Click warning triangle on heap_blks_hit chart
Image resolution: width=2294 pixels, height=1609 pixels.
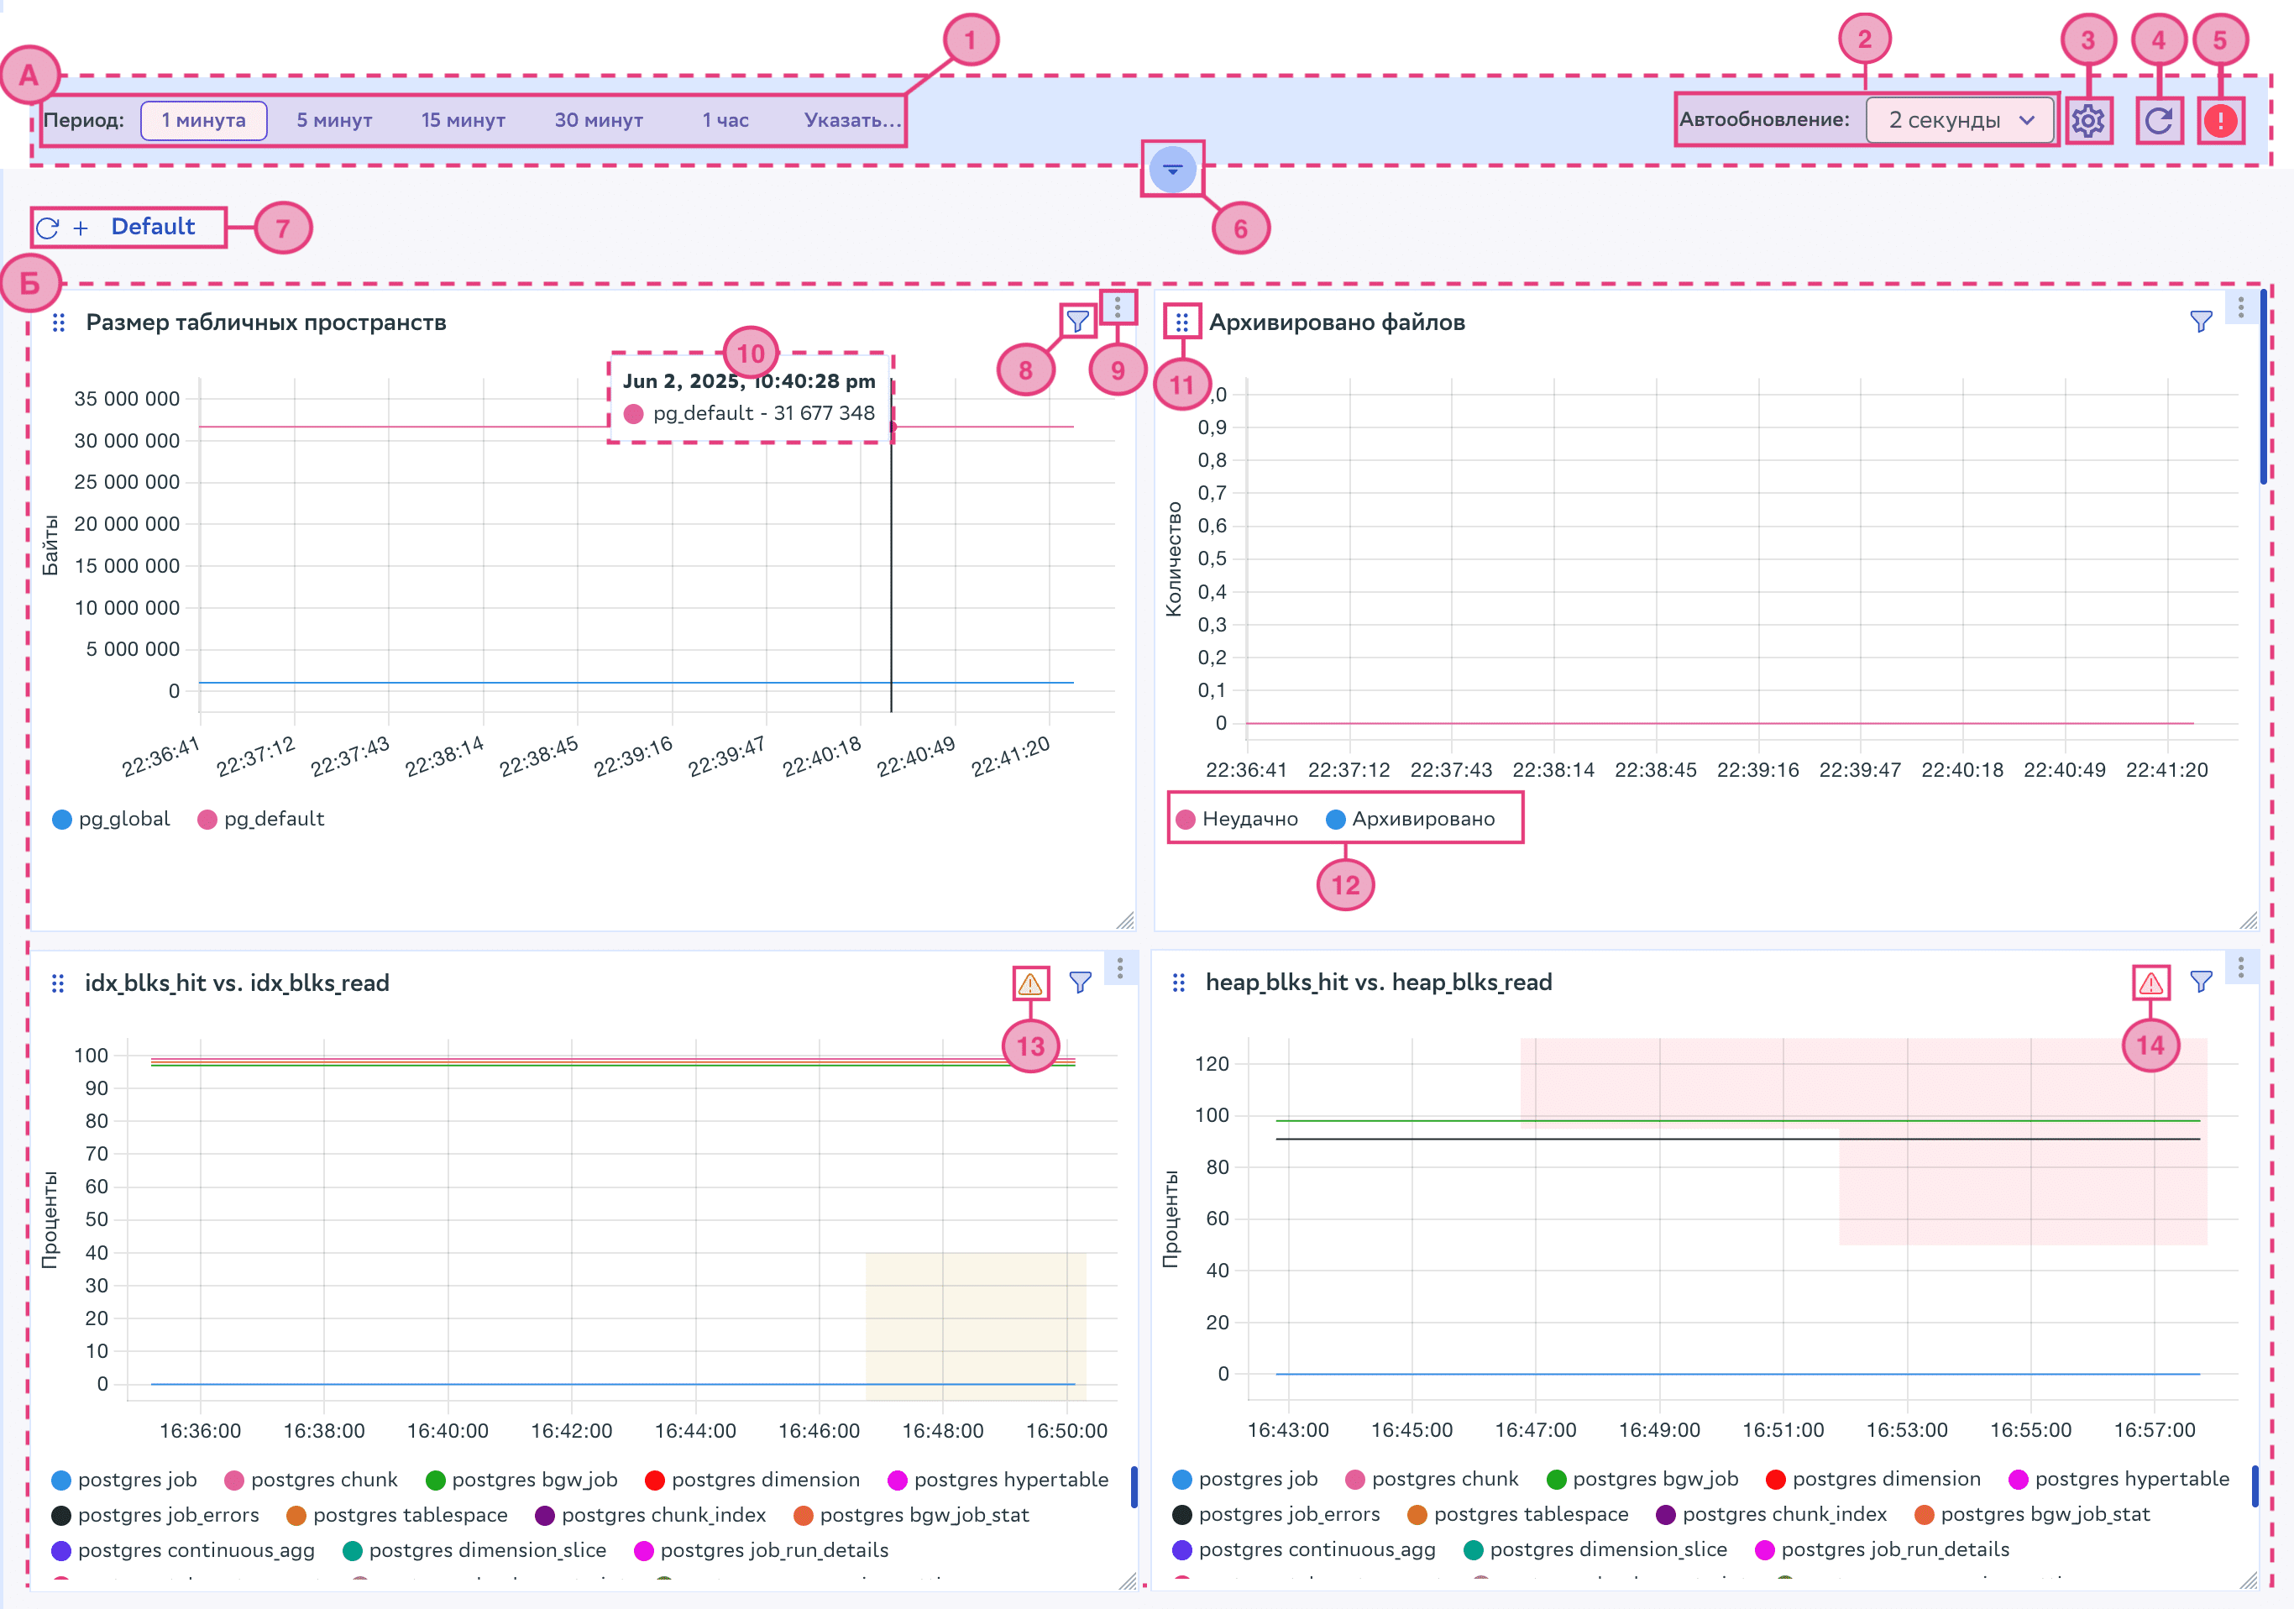[x=2151, y=983]
